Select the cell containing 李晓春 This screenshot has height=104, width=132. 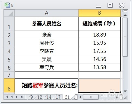(x=46, y=51)
